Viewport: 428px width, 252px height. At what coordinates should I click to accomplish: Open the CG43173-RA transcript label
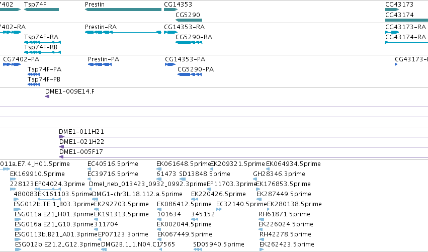point(405,27)
